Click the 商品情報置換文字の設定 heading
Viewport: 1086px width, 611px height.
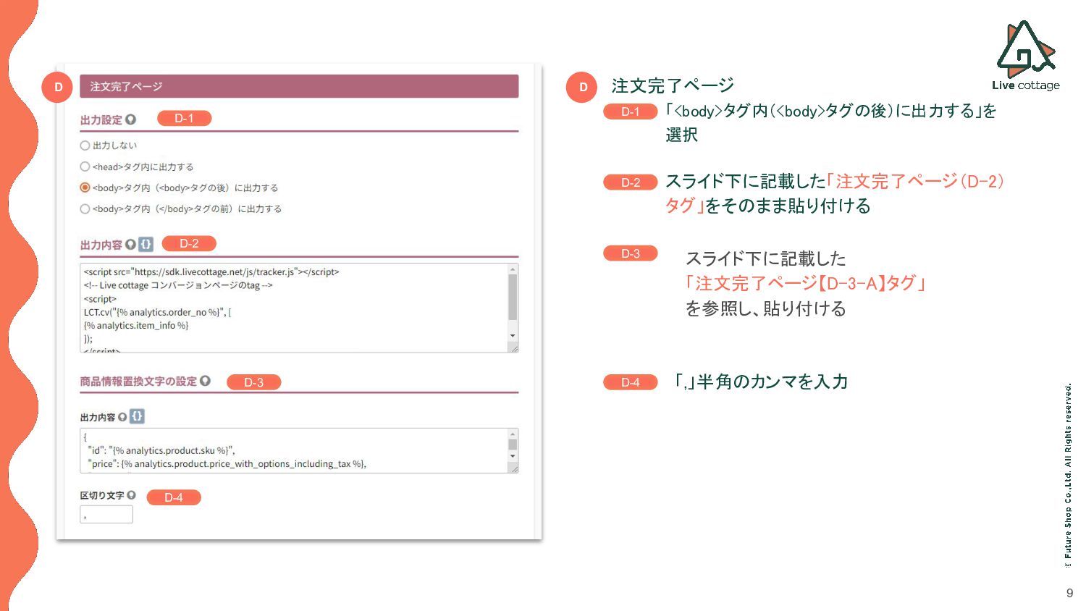coord(138,382)
